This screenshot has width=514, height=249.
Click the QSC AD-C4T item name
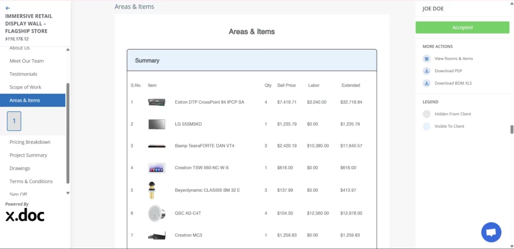(x=188, y=213)
